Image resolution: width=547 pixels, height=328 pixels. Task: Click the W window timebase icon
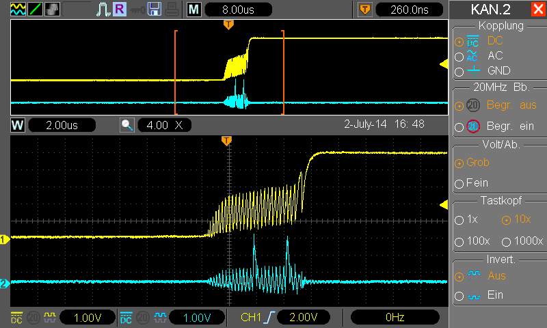[18, 125]
